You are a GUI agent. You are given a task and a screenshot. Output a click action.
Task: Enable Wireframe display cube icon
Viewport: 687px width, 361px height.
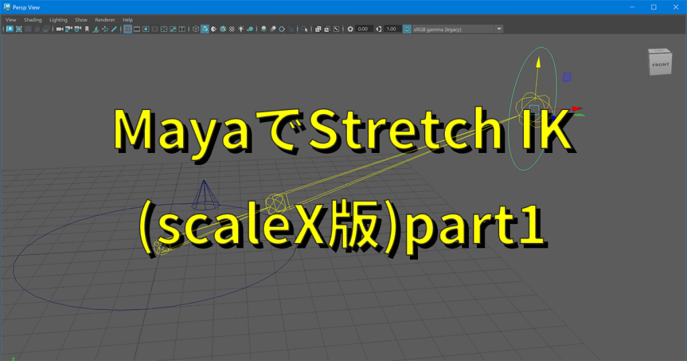coord(196,29)
